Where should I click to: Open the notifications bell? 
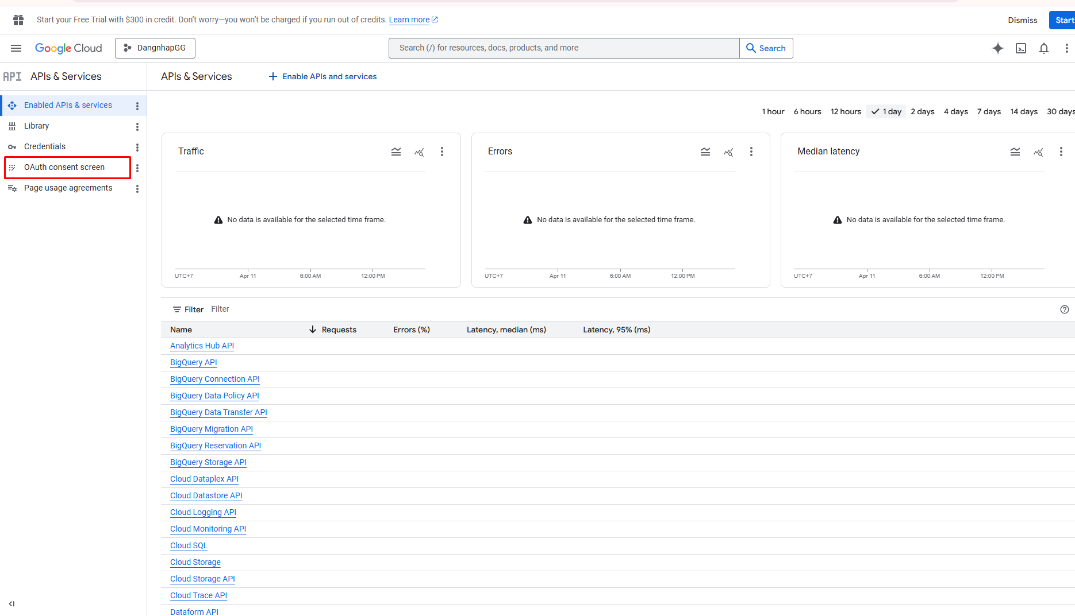click(1044, 48)
